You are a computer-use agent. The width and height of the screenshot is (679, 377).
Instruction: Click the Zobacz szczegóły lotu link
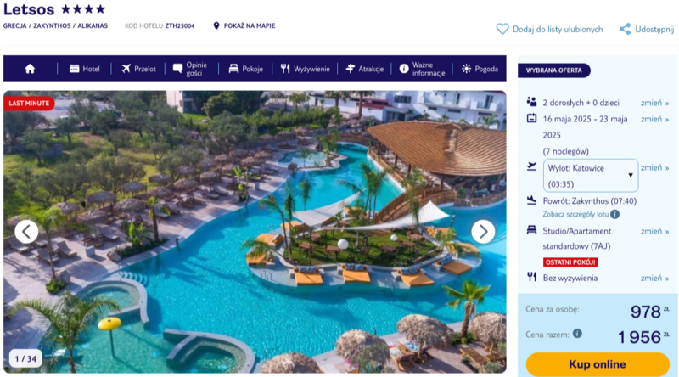(575, 214)
